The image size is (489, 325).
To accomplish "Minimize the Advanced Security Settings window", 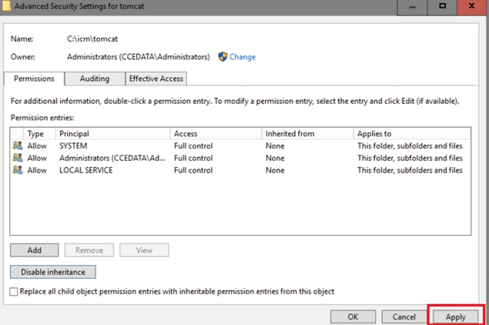I will click(412, 7).
